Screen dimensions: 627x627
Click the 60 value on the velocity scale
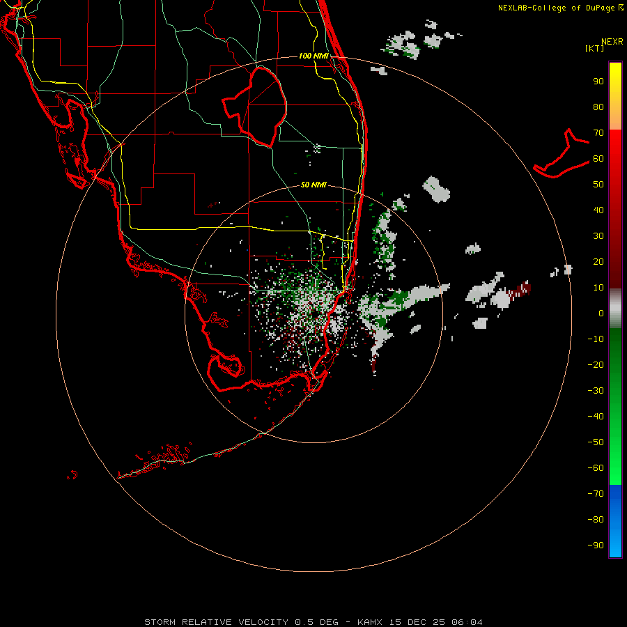(x=598, y=159)
